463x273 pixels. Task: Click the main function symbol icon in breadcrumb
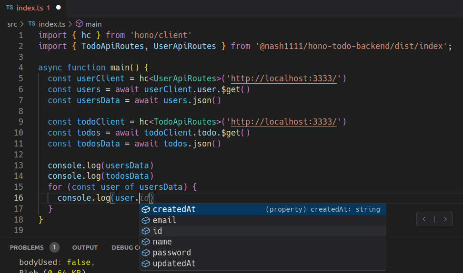(79, 24)
